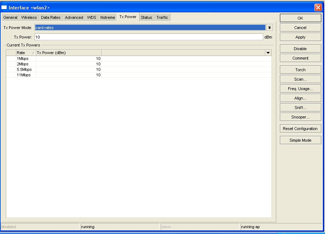Close the Interface wlan2 window
This screenshot has width=325, height=234.
coord(318,8)
